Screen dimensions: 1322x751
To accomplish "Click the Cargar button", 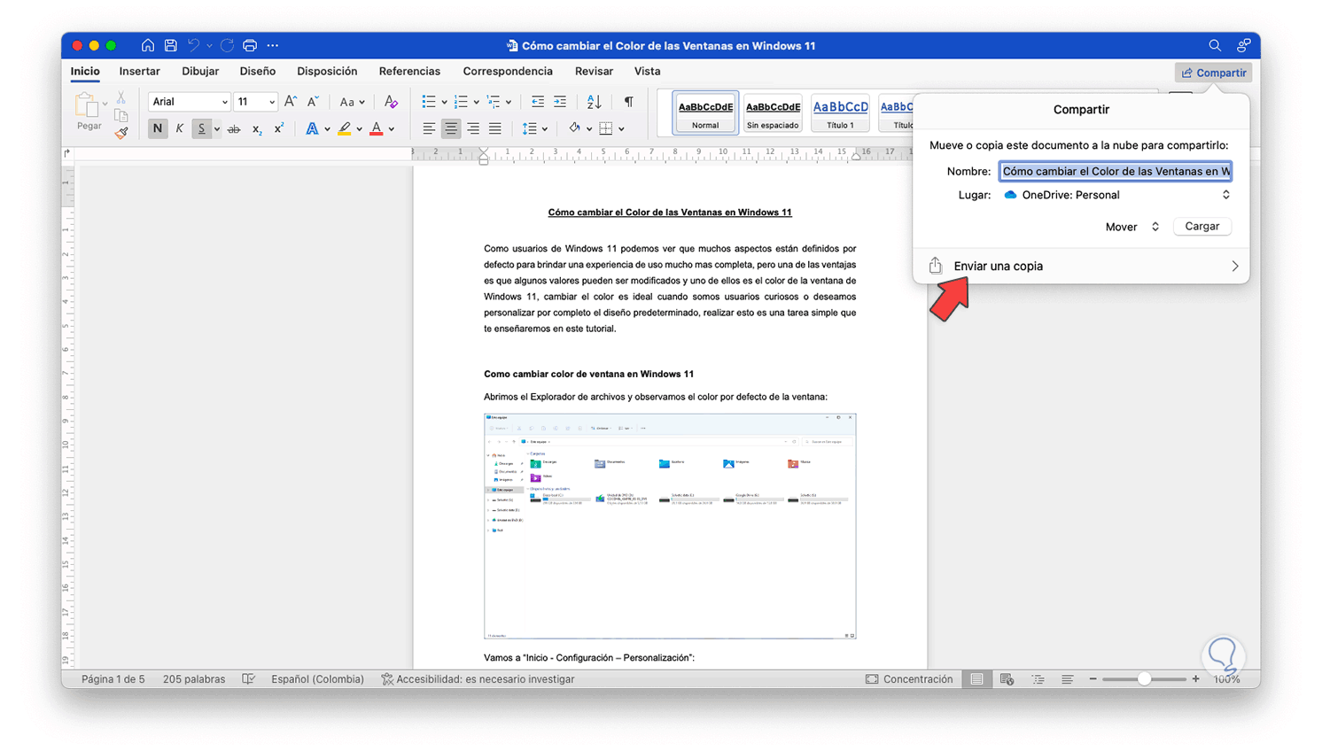I will pyautogui.click(x=1202, y=227).
